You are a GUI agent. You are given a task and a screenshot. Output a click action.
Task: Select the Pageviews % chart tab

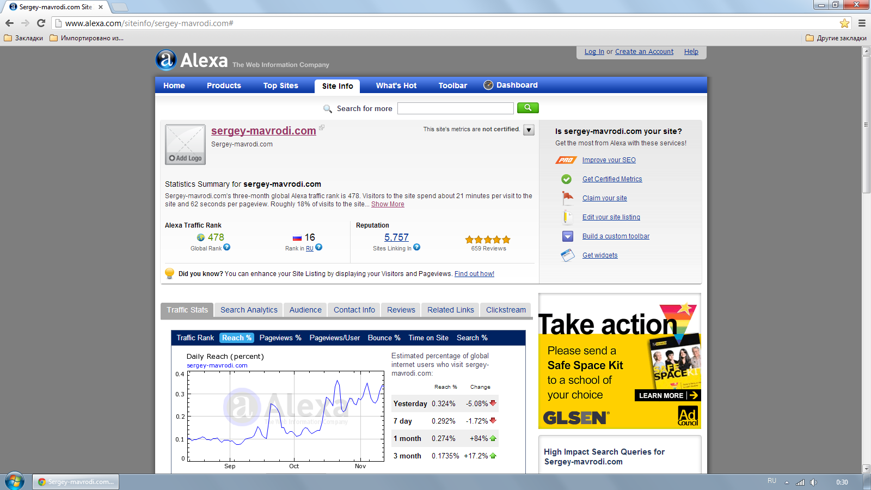coord(280,338)
